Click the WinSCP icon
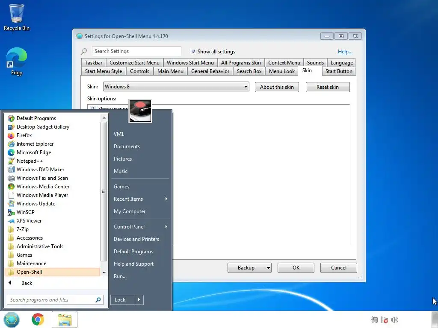 click(11, 212)
